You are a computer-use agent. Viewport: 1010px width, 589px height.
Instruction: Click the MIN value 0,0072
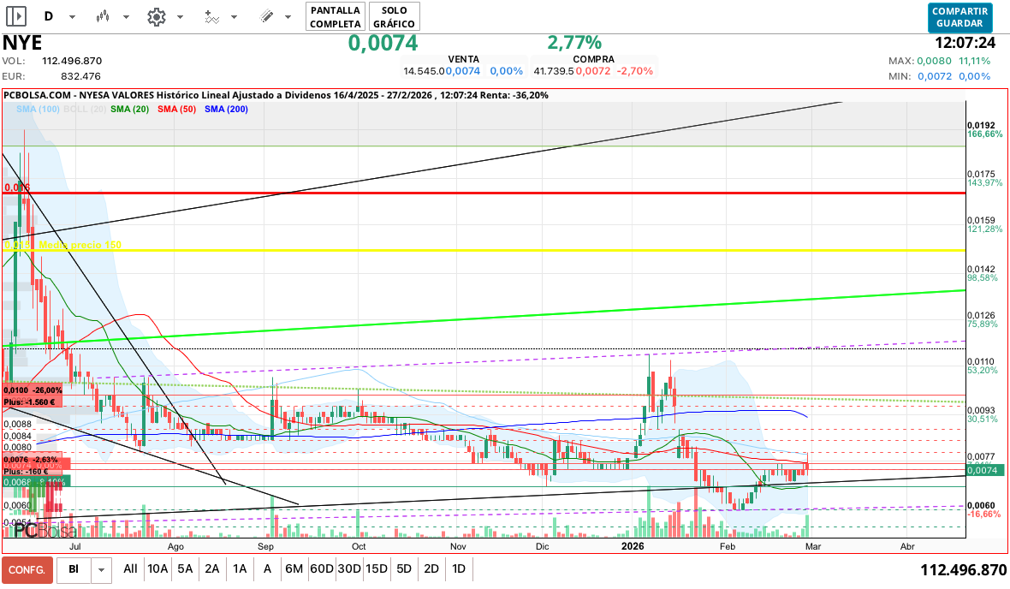coord(935,76)
